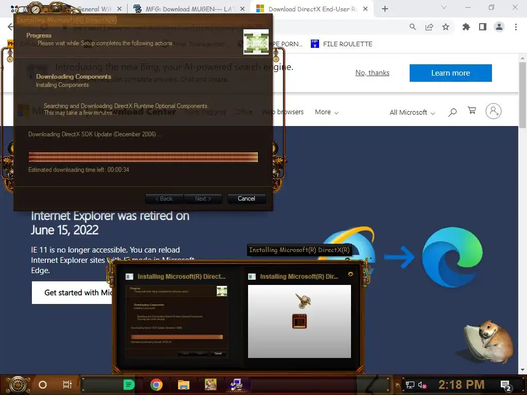This screenshot has width=527, height=395.
Task: Open Chrome zoom magnifier icon in address bar
Action: [412, 27]
